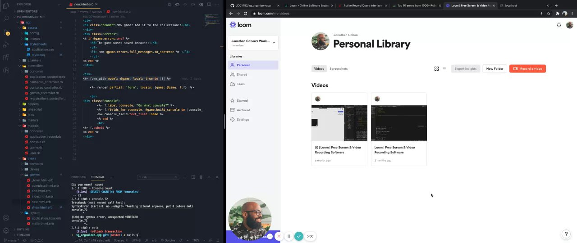Expand the helpers folder
577x243 pixels.
click(x=33, y=104)
